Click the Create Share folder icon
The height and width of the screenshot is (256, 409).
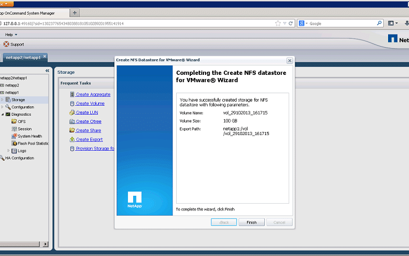pos(72,130)
